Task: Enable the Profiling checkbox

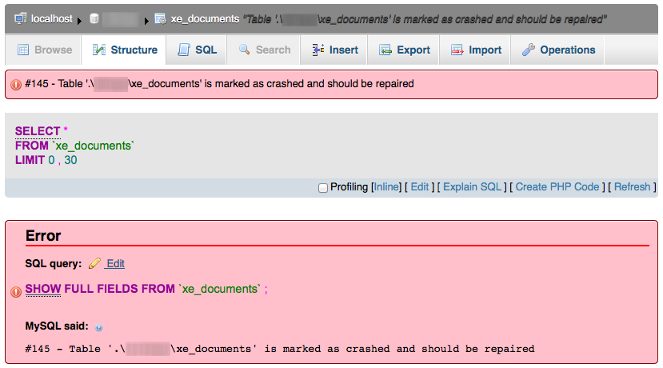Action: (x=323, y=187)
